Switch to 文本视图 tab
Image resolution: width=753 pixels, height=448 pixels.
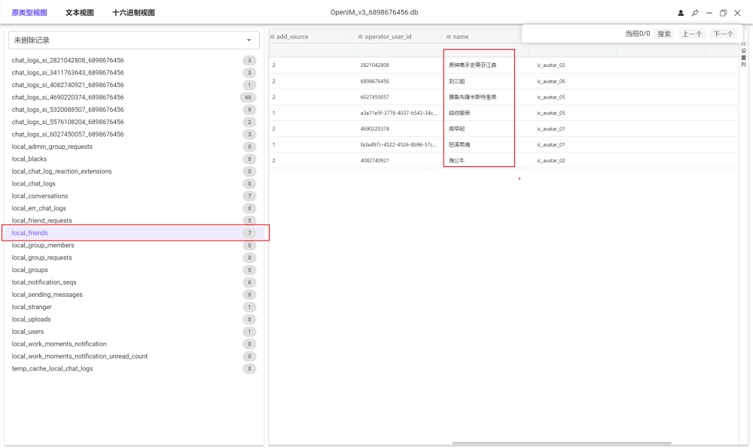[80, 13]
